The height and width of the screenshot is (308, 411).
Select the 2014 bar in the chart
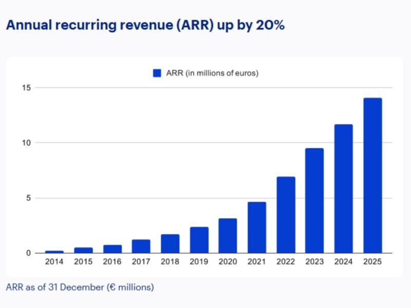pyautogui.click(x=54, y=252)
